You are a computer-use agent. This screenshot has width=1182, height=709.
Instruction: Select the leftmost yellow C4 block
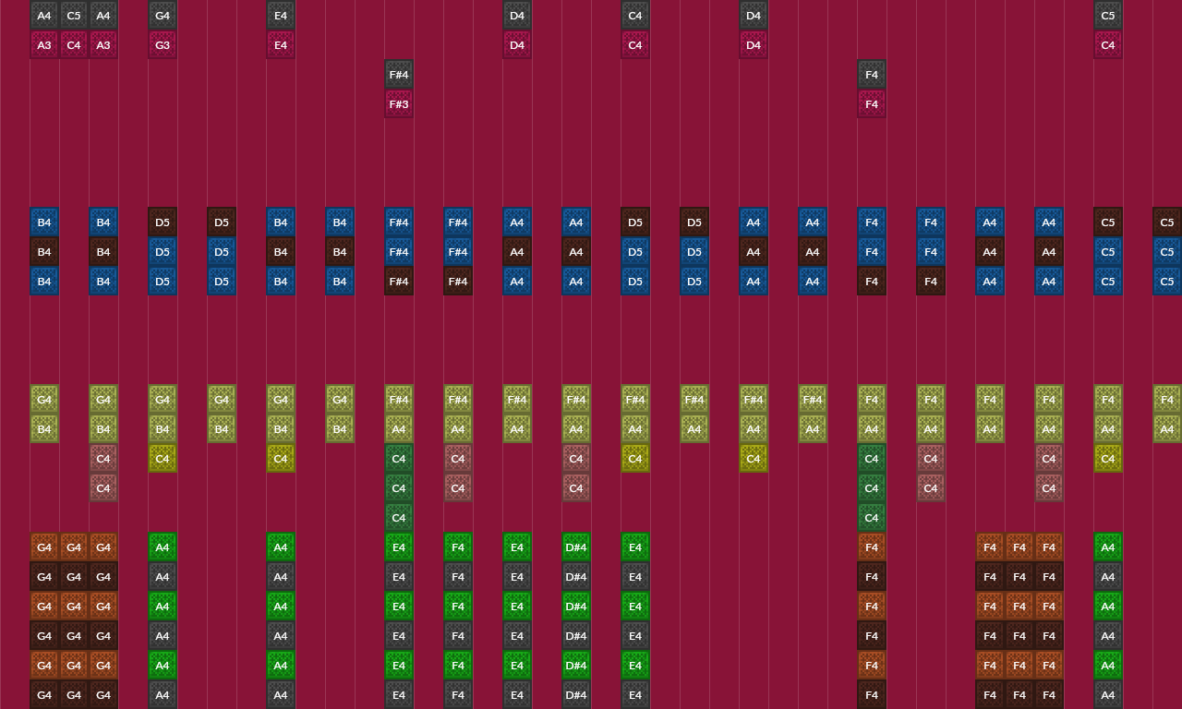[x=163, y=459]
